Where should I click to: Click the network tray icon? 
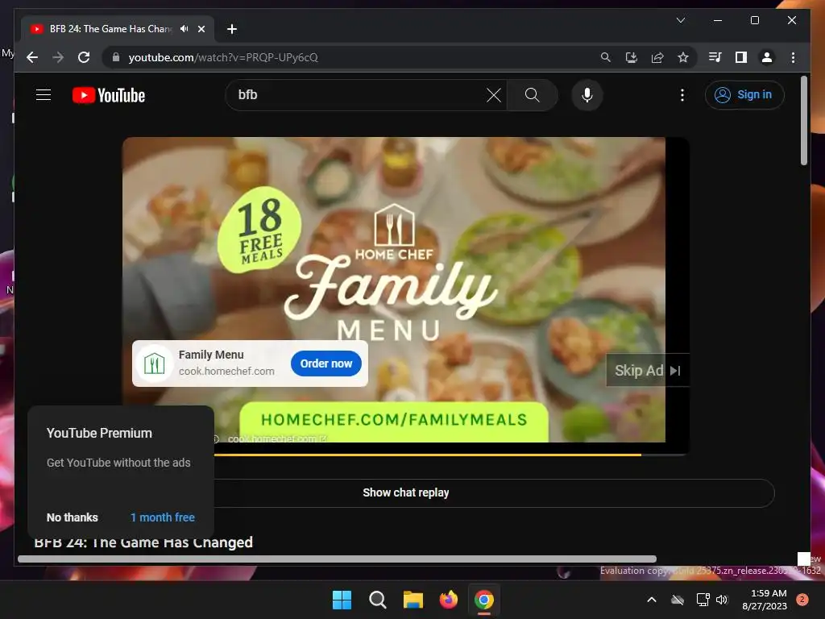[x=703, y=600]
